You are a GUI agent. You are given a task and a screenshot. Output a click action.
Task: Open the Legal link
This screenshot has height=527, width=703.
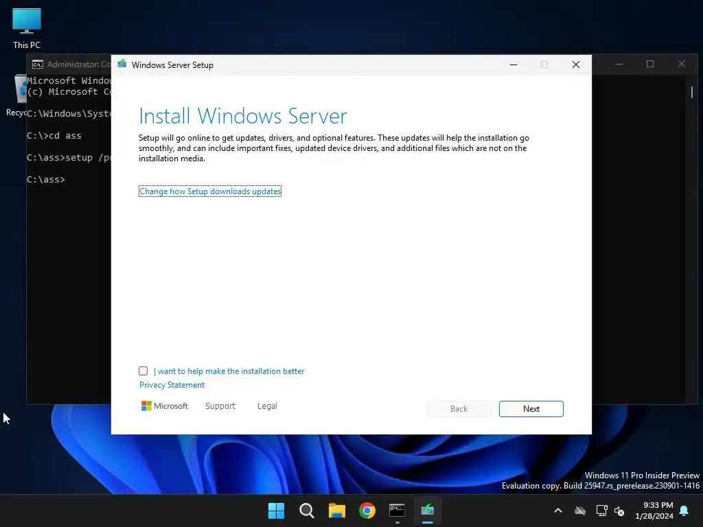(x=267, y=406)
